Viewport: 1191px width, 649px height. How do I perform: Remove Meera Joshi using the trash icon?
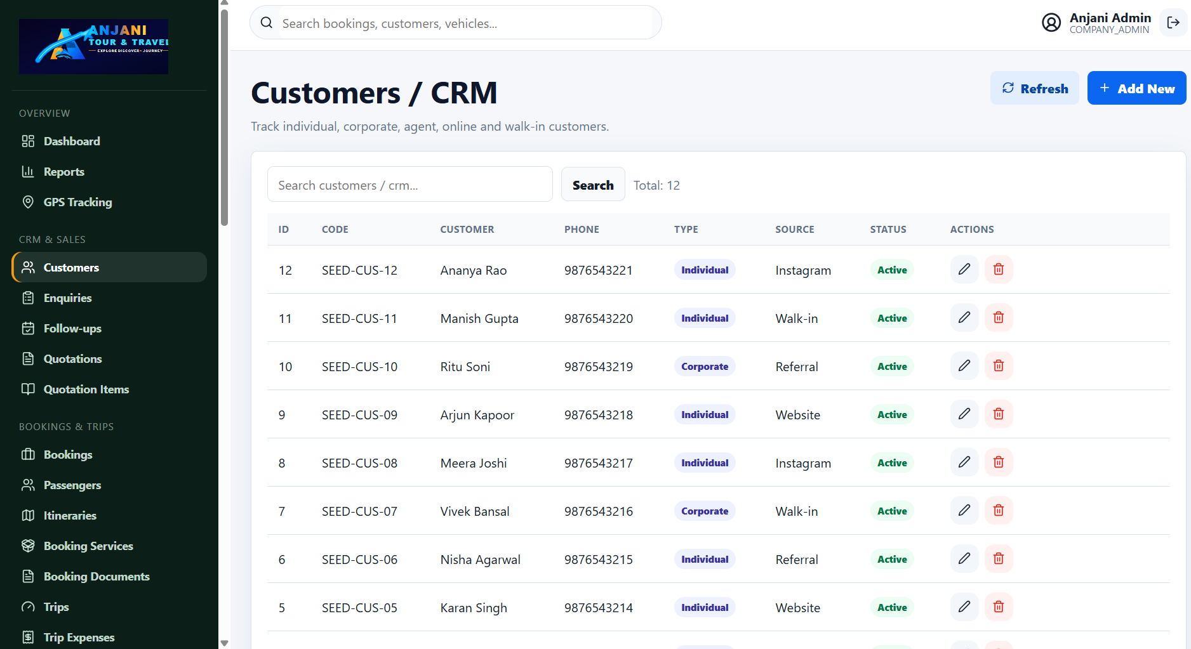click(998, 462)
